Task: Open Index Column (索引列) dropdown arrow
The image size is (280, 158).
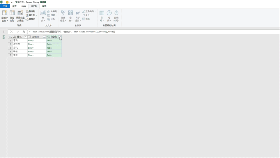Action: (x=36, y=15)
